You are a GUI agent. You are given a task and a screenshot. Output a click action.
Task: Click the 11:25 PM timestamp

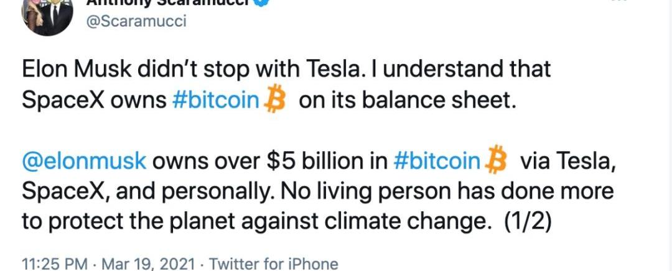click(54, 264)
